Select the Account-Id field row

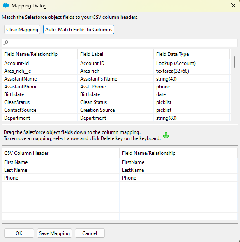pos(115,63)
